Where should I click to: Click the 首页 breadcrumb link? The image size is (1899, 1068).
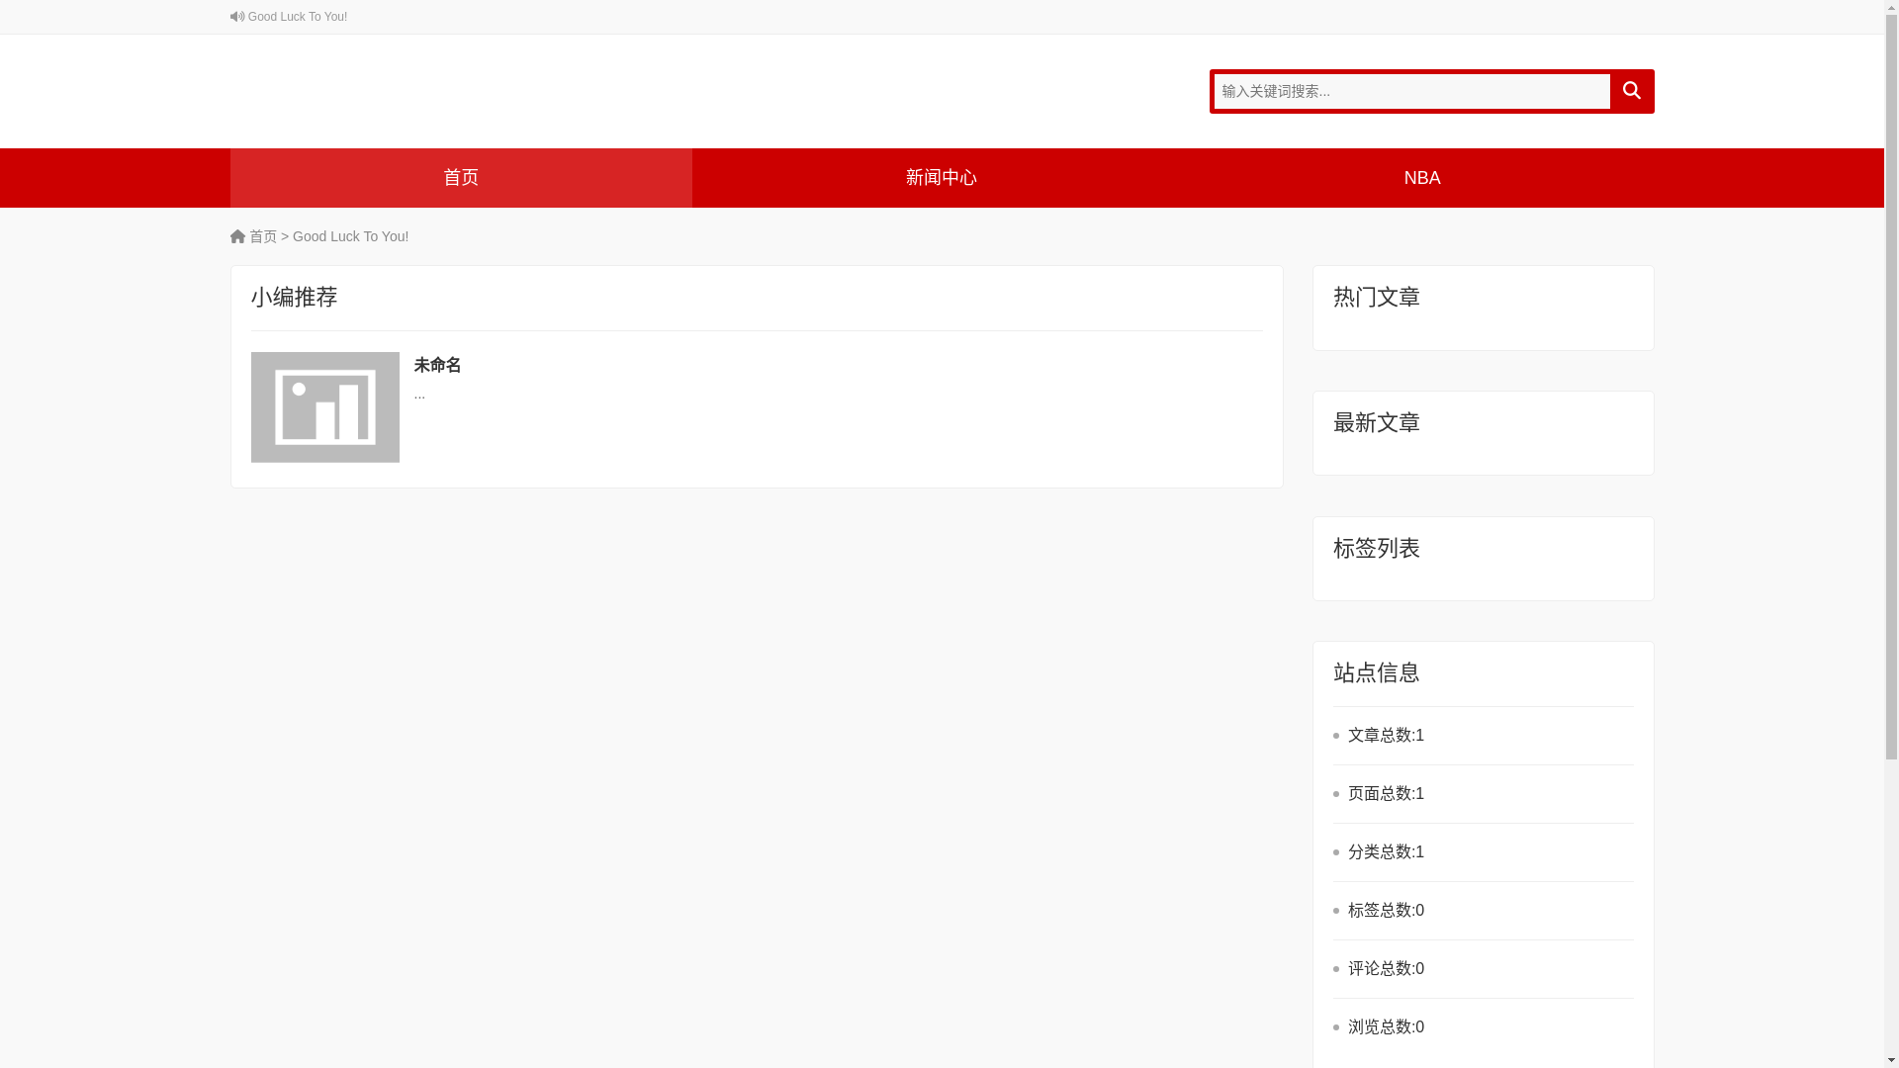click(x=263, y=236)
